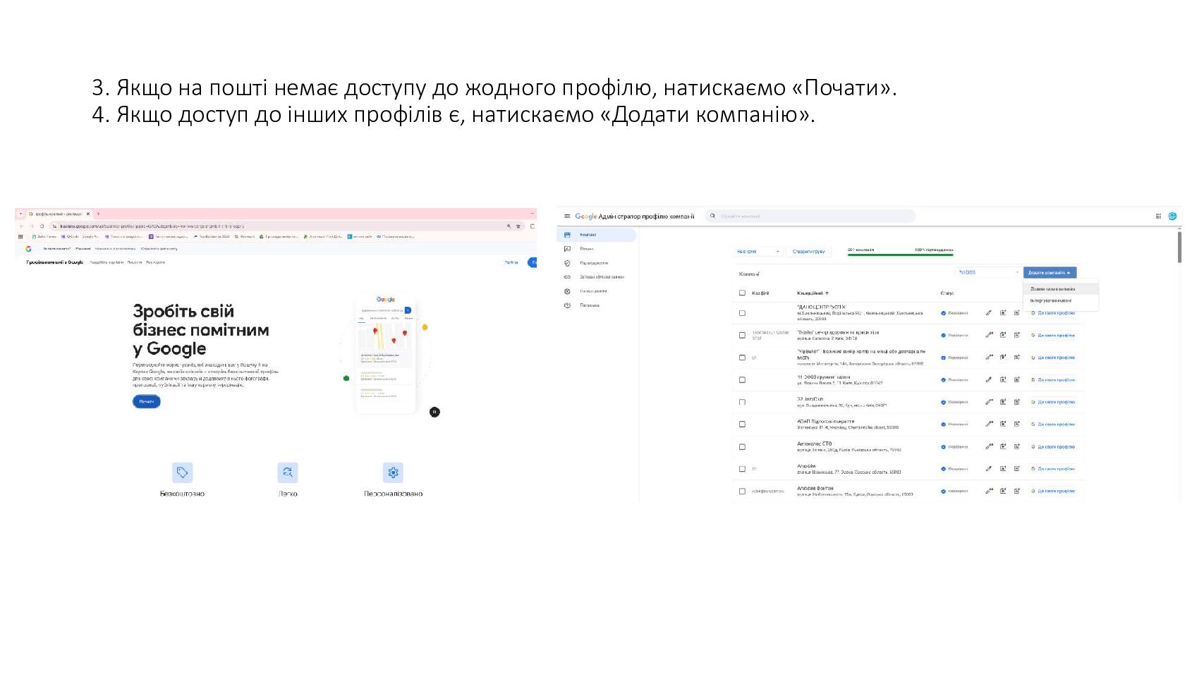Click the Підтвердження shield icon in sidebar

567,263
